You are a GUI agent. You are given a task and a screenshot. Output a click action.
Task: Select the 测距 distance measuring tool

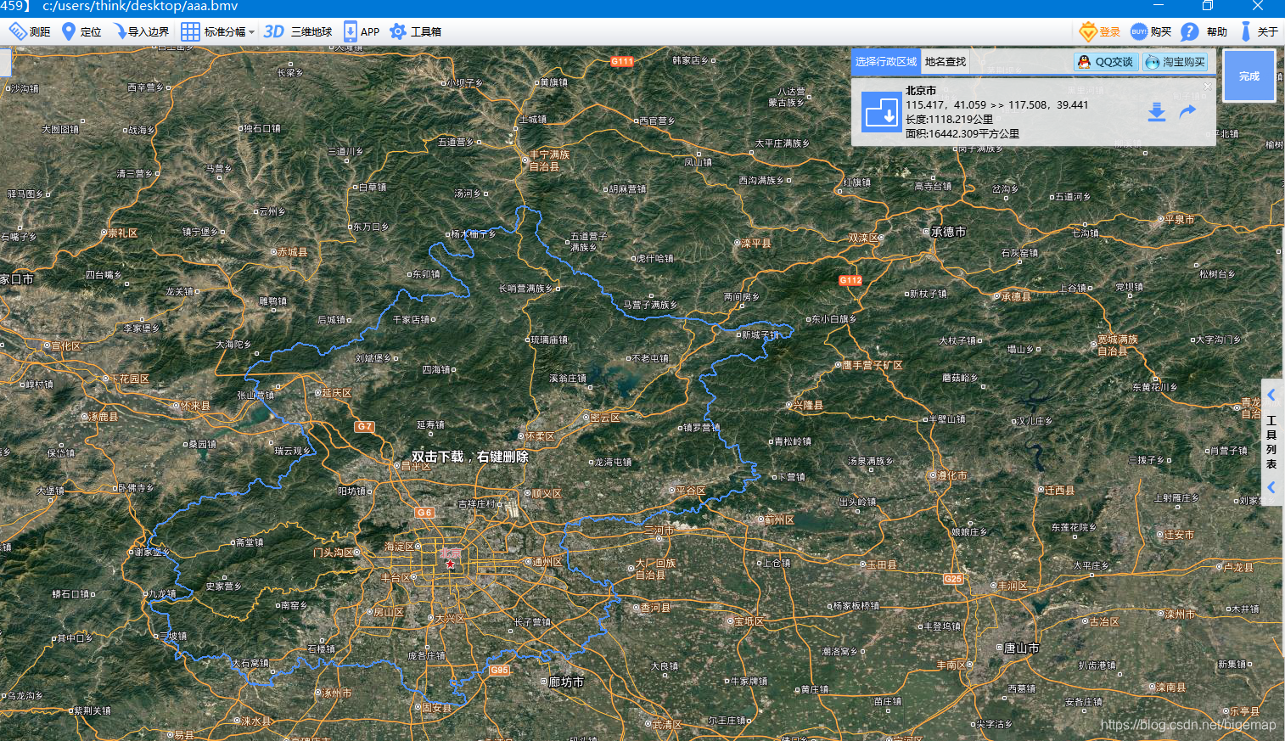(x=30, y=31)
